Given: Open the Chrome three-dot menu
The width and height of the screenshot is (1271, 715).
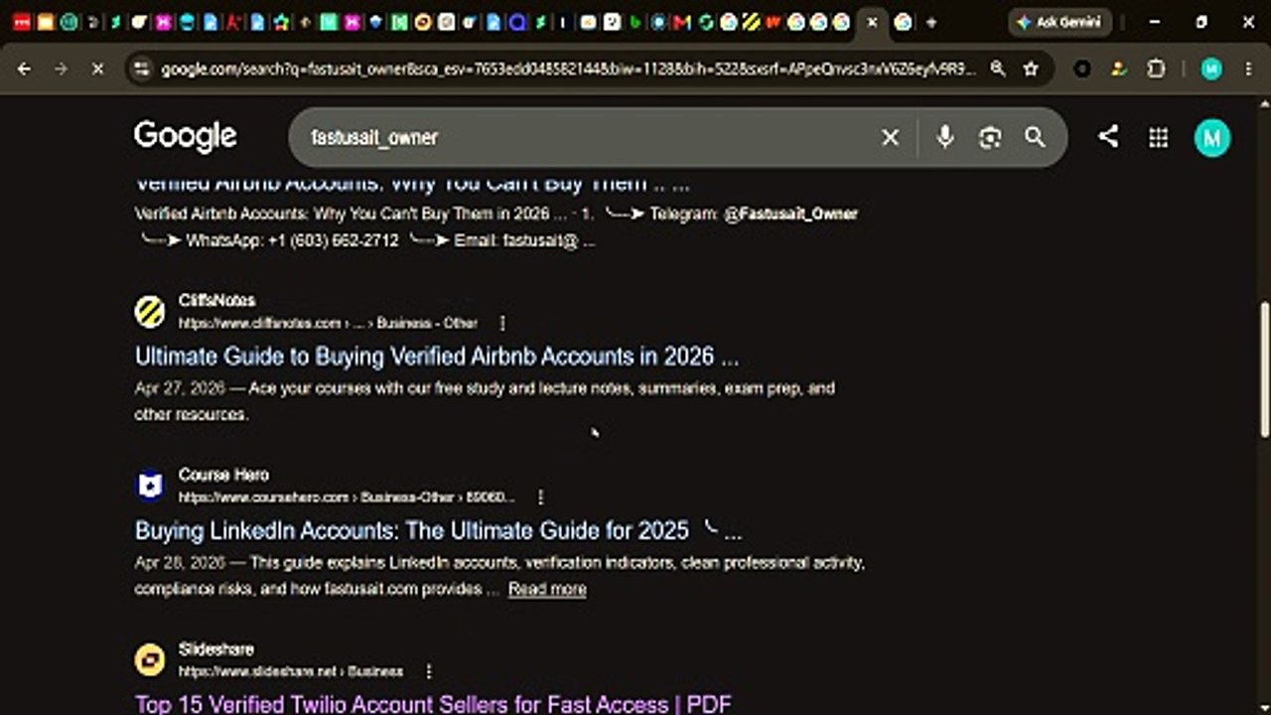Looking at the screenshot, I should click(x=1248, y=69).
